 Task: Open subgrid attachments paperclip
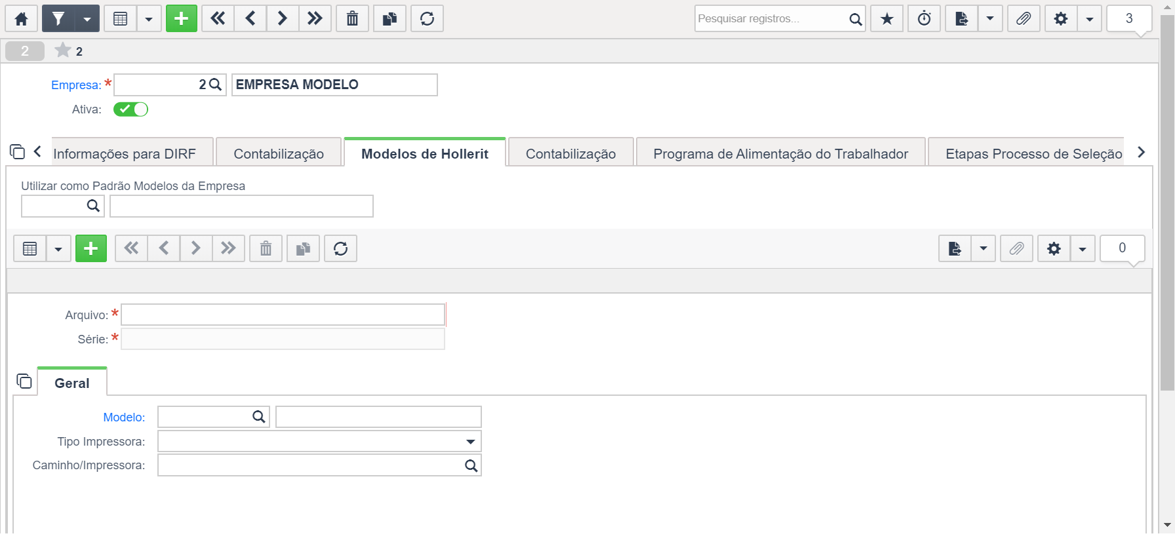click(x=1016, y=248)
